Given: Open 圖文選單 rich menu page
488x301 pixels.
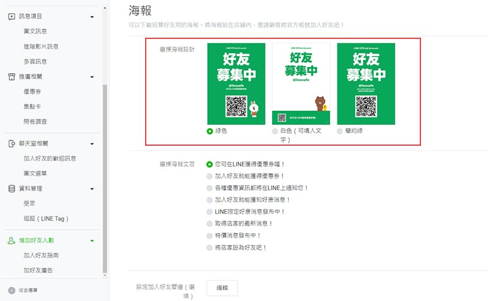Looking at the screenshot, I should point(35,173).
